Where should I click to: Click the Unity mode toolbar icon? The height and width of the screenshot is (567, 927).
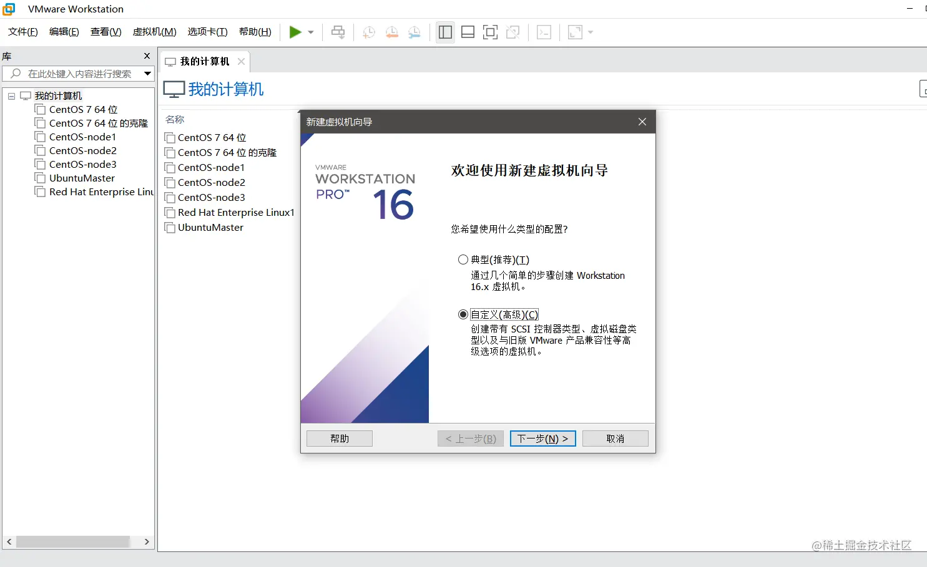513,32
